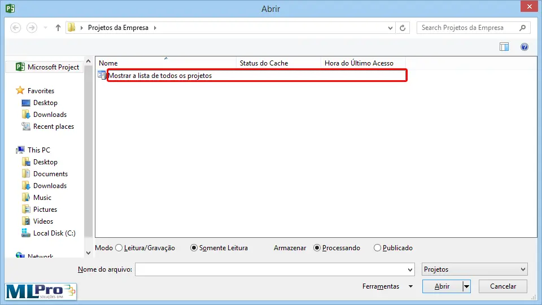Refresh the Projetos da Empresa location

pyautogui.click(x=403, y=28)
